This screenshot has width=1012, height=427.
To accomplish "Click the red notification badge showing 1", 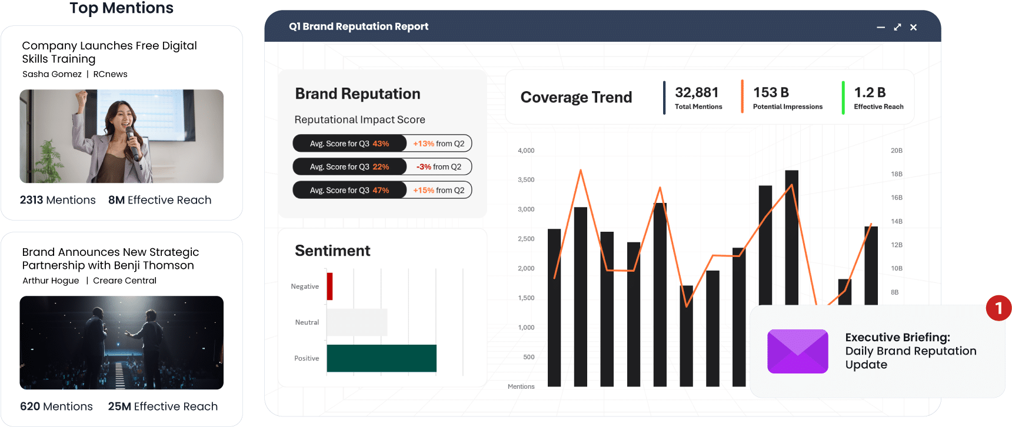I will point(998,308).
